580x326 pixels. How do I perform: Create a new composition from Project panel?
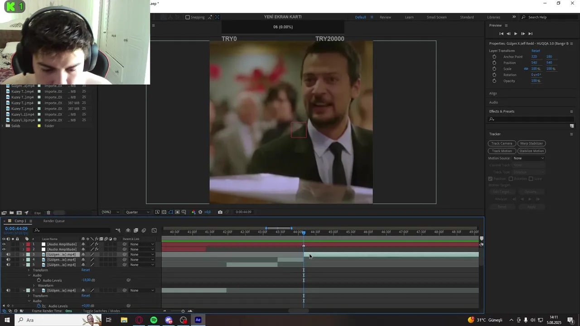click(19, 213)
